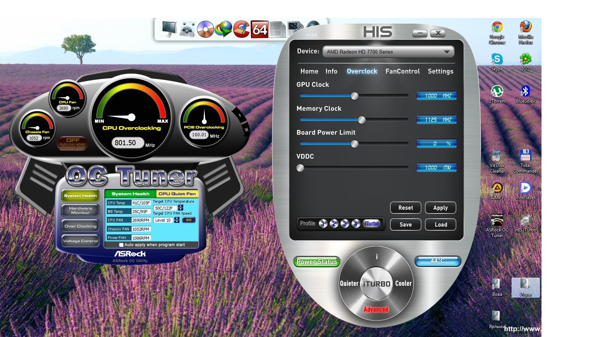Launch CCleaner from the top dock
600x337 pixels.
[241, 29]
